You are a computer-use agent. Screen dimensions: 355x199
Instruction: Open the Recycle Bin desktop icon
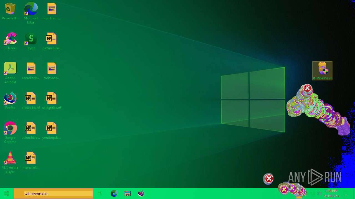(10, 11)
